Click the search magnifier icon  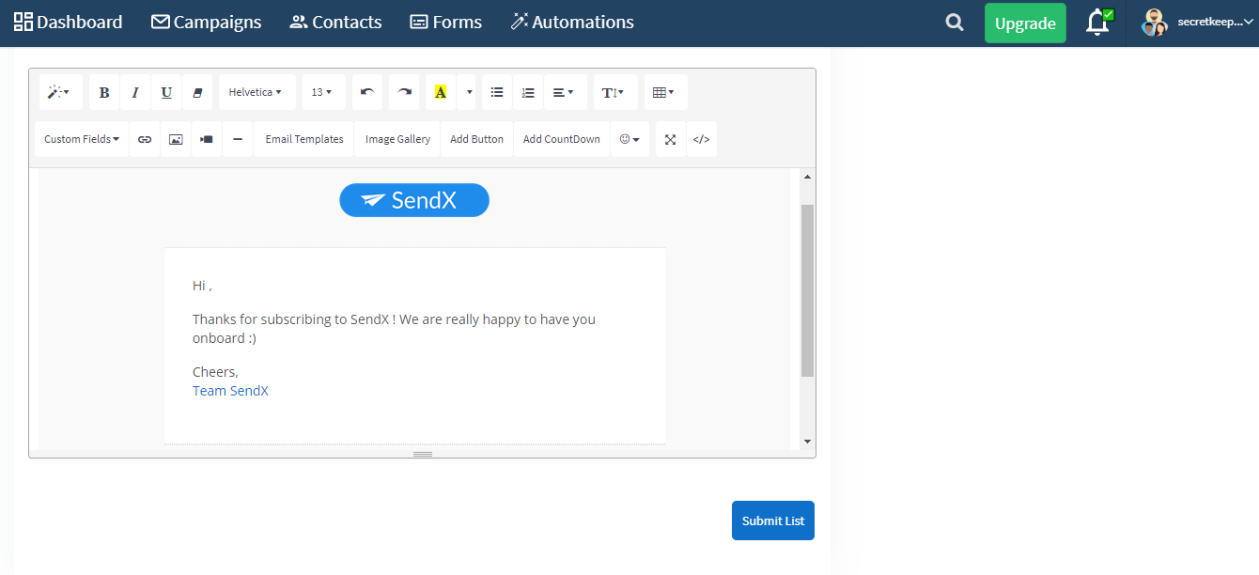click(x=955, y=23)
